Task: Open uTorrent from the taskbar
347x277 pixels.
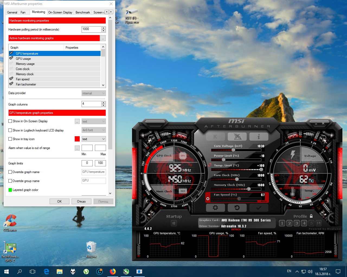Action: coord(86,271)
